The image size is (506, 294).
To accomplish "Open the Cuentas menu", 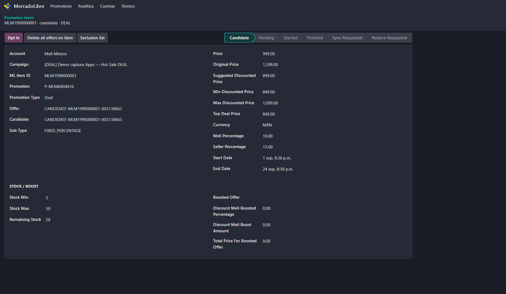I will 107,6.
